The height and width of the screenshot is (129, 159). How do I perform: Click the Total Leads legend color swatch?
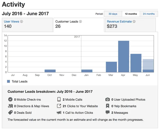click(x=9, y=82)
